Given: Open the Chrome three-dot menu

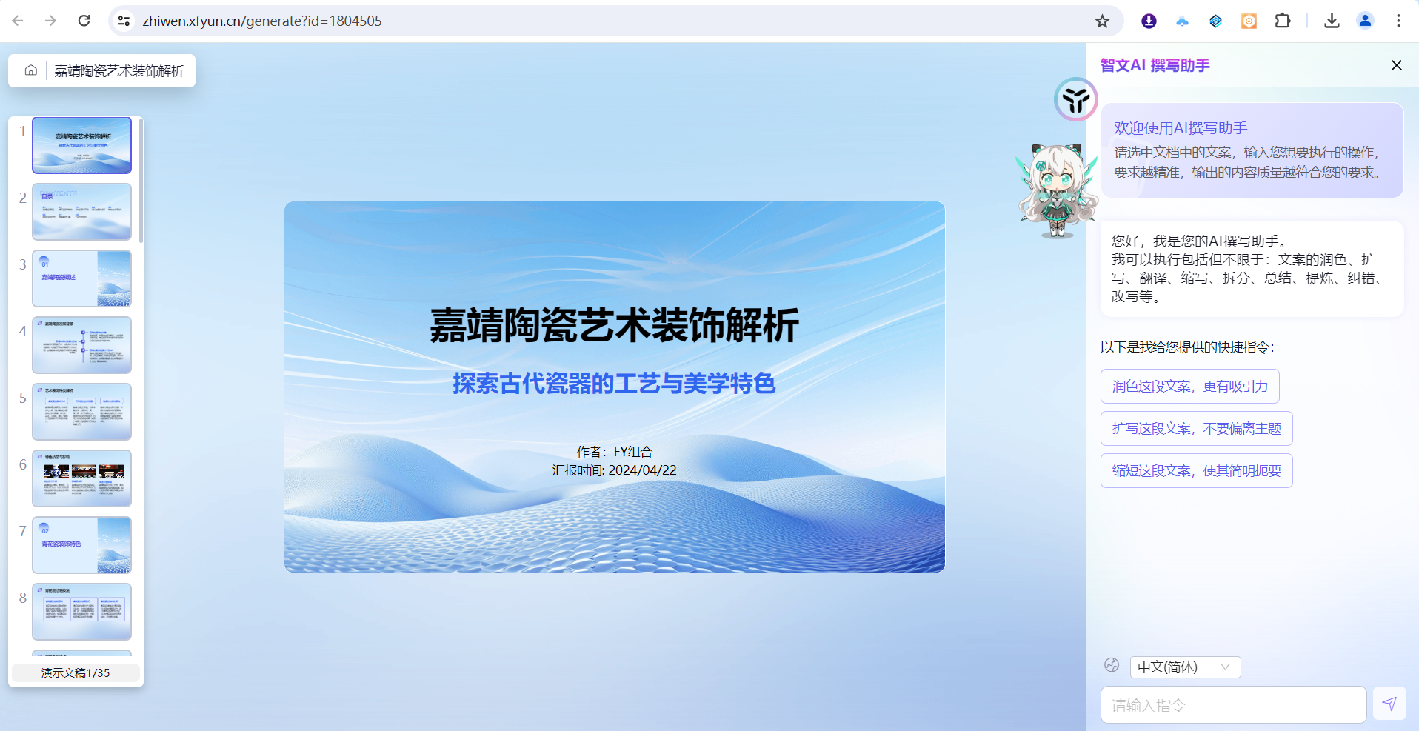Looking at the screenshot, I should (1398, 21).
